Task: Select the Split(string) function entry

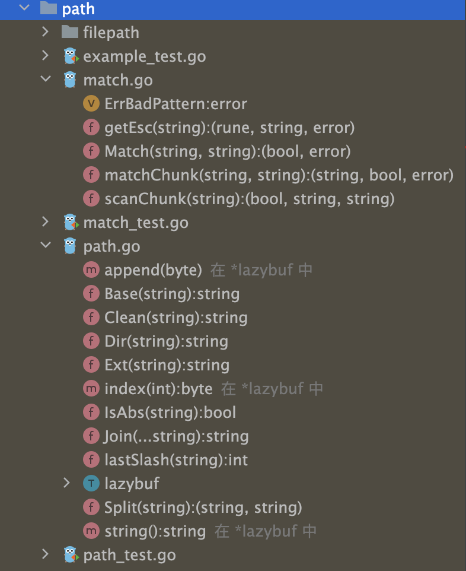Action: [203, 507]
